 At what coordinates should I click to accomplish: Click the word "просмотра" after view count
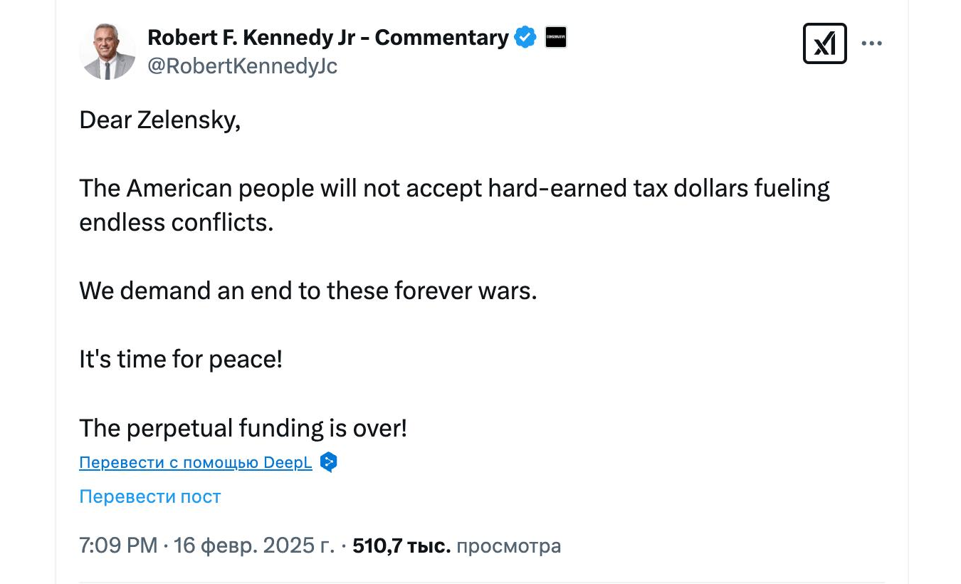[508, 546]
